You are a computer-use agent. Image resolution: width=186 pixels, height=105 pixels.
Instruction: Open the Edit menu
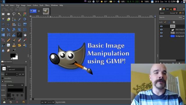click(7, 5)
